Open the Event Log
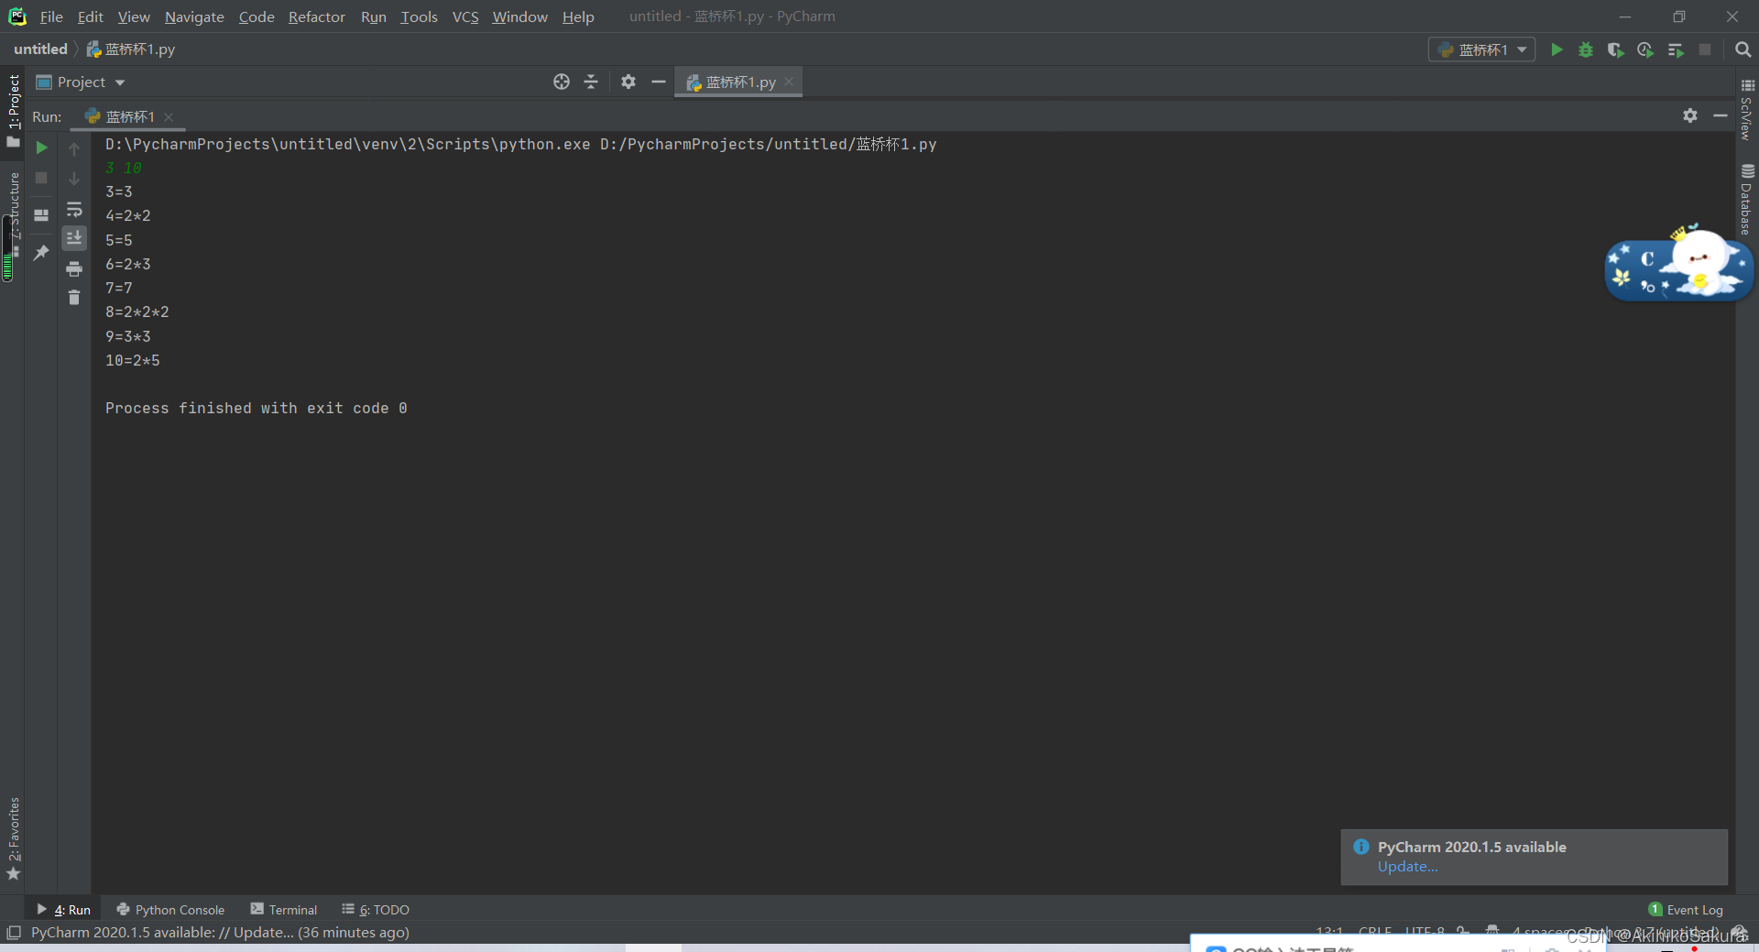Image resolution: width=1759 pixels, height=952 pixels. tap(1695, 909)
